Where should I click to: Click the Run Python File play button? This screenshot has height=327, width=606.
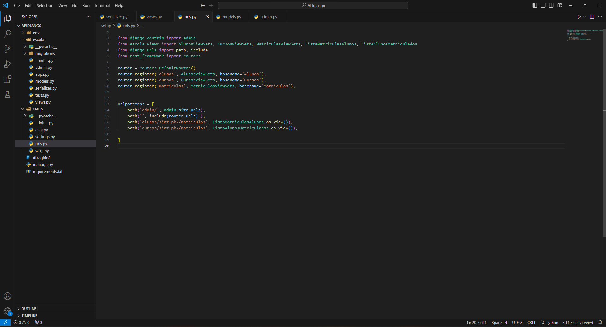(579, 17)
